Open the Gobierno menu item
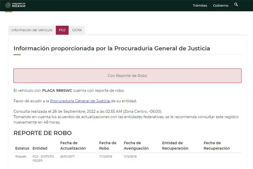 point(220,5)
